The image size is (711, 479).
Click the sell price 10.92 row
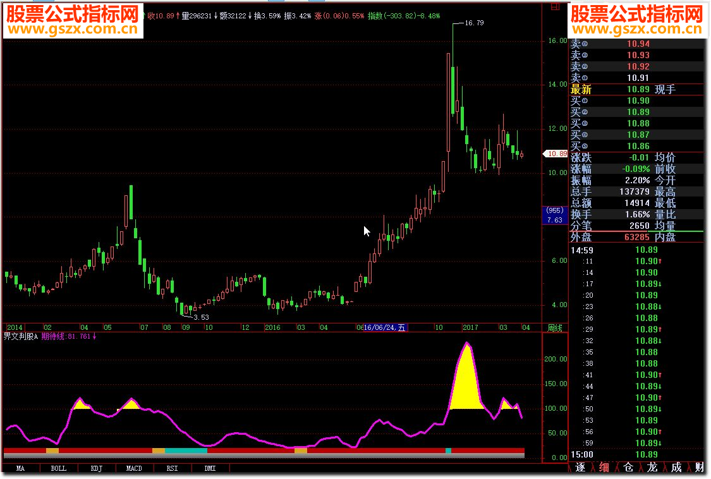click(636, 67)
